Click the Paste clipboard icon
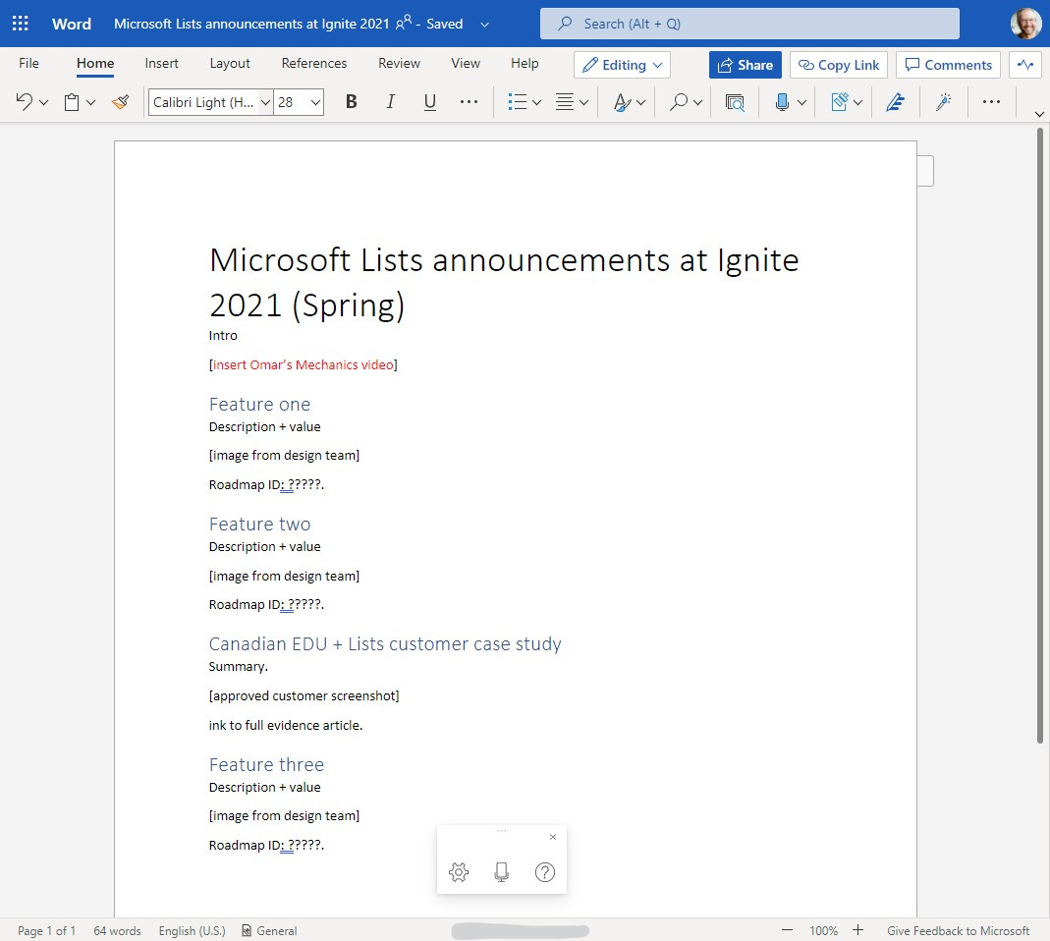 coord(72,102)
